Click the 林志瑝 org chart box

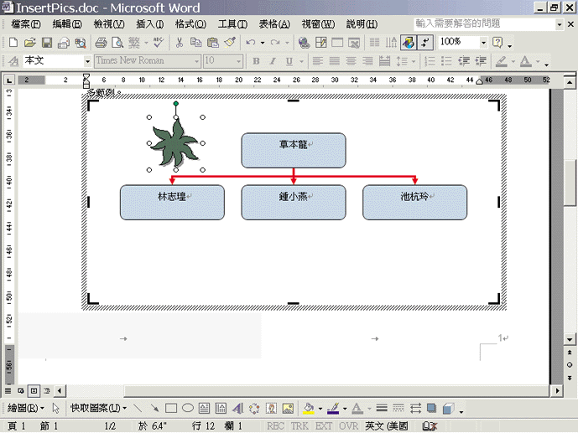172,203
